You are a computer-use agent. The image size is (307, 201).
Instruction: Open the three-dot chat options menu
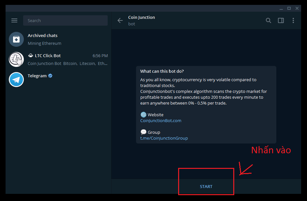coord(293,20)
